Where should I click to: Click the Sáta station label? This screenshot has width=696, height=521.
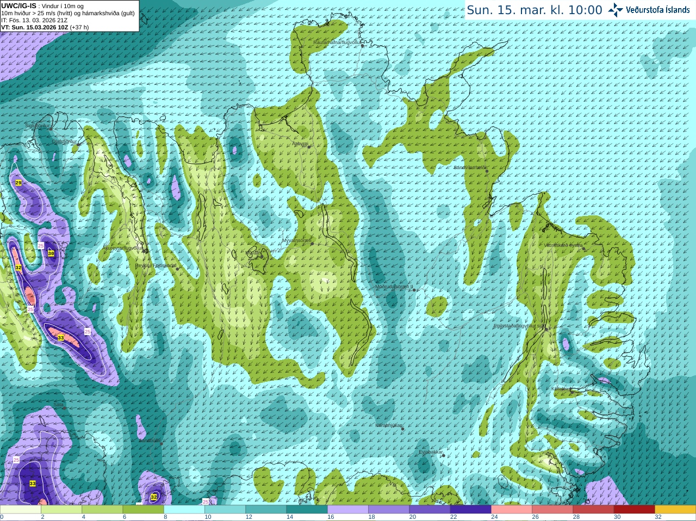(x=58, y=405)
